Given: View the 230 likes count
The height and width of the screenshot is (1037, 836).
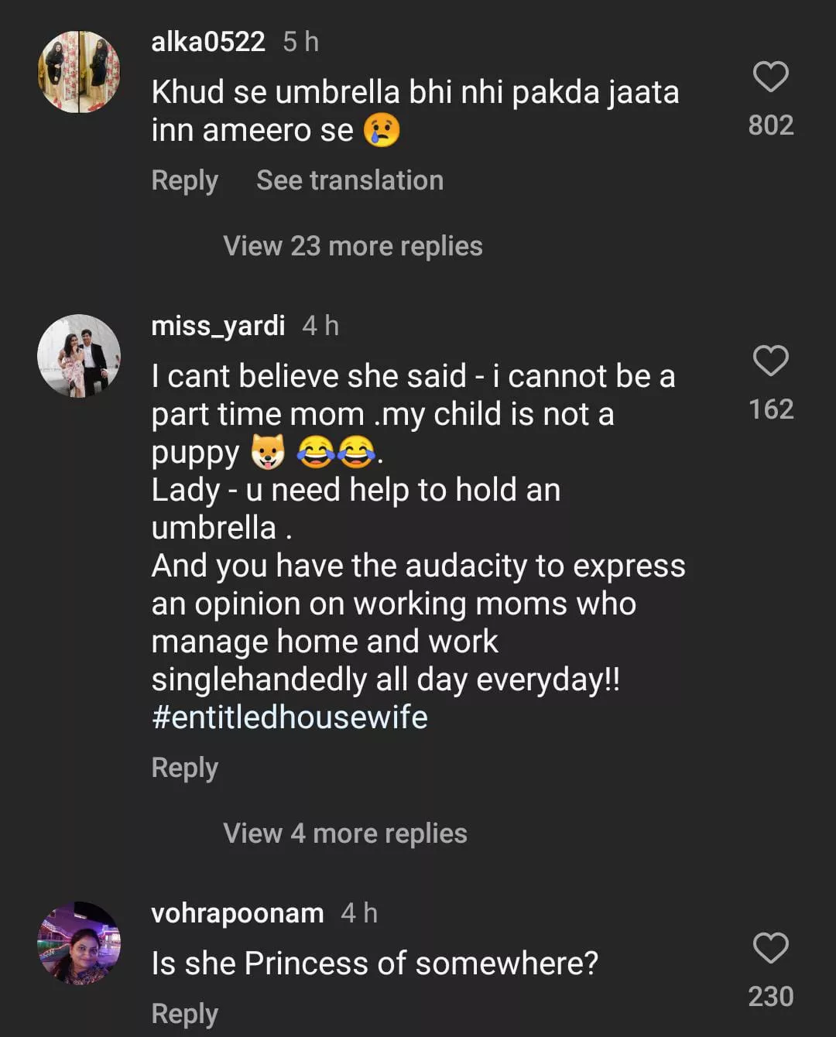Looking at the screenshot, I should pos(770,997).
